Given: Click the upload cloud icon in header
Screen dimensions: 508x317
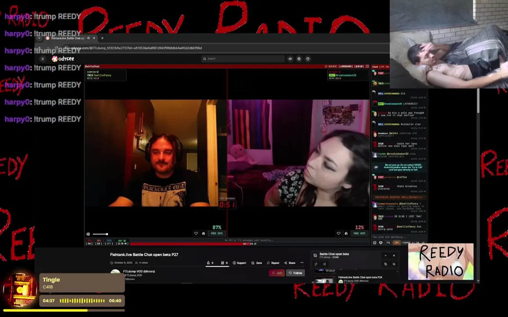Looking at the screenshot, I should (290, 59).
